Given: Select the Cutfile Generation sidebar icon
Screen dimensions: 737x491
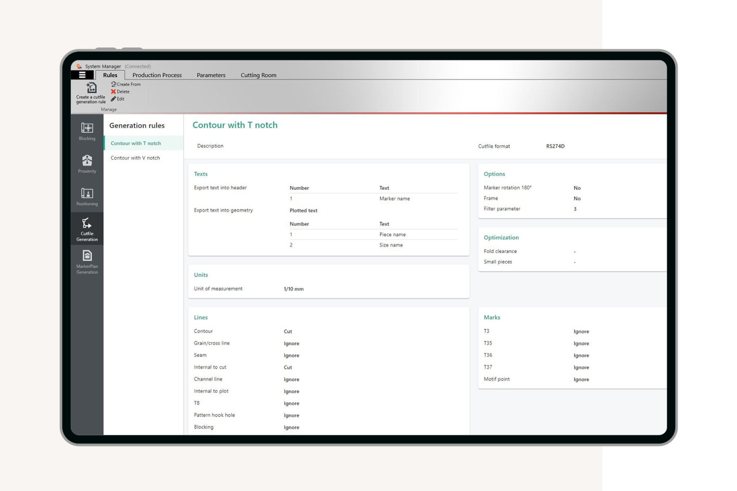Looking at the screenshot, I should [87, 229].
